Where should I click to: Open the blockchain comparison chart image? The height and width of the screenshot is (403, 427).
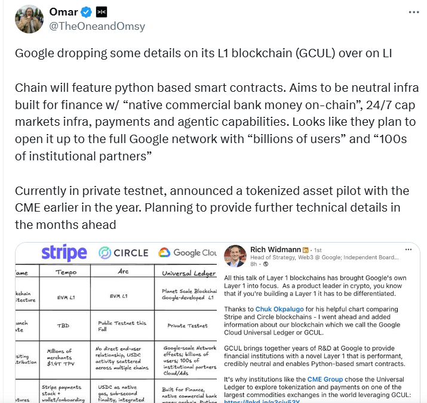(116, 334)
